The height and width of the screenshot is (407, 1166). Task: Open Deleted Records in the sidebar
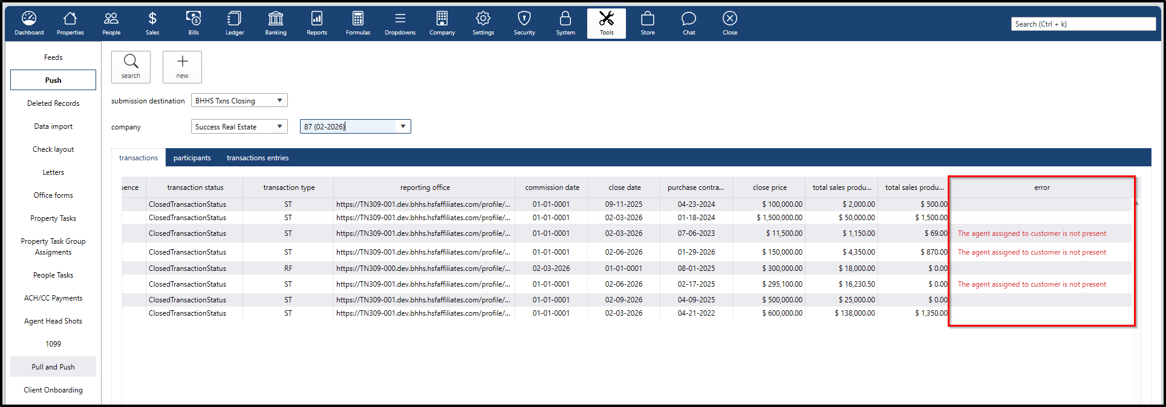(53, 103)
